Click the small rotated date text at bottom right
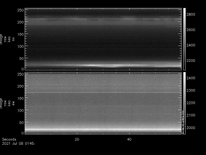 [x=183, y=121]
